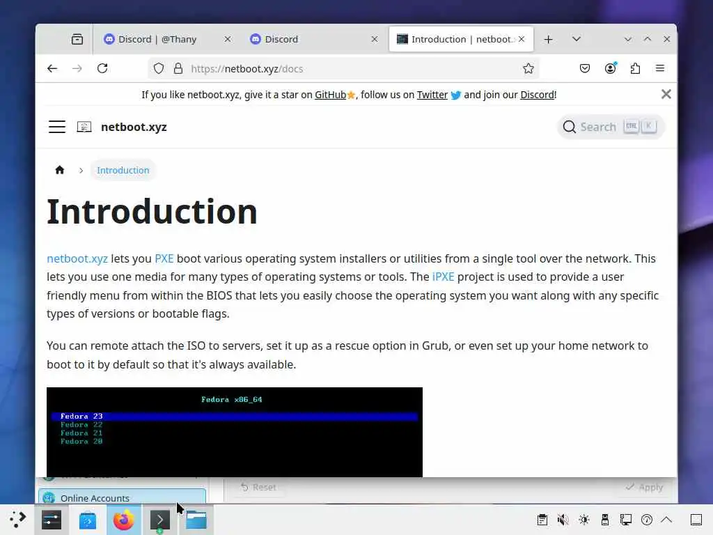Minimize the Firefox window
713x535 pixels.
628,39
